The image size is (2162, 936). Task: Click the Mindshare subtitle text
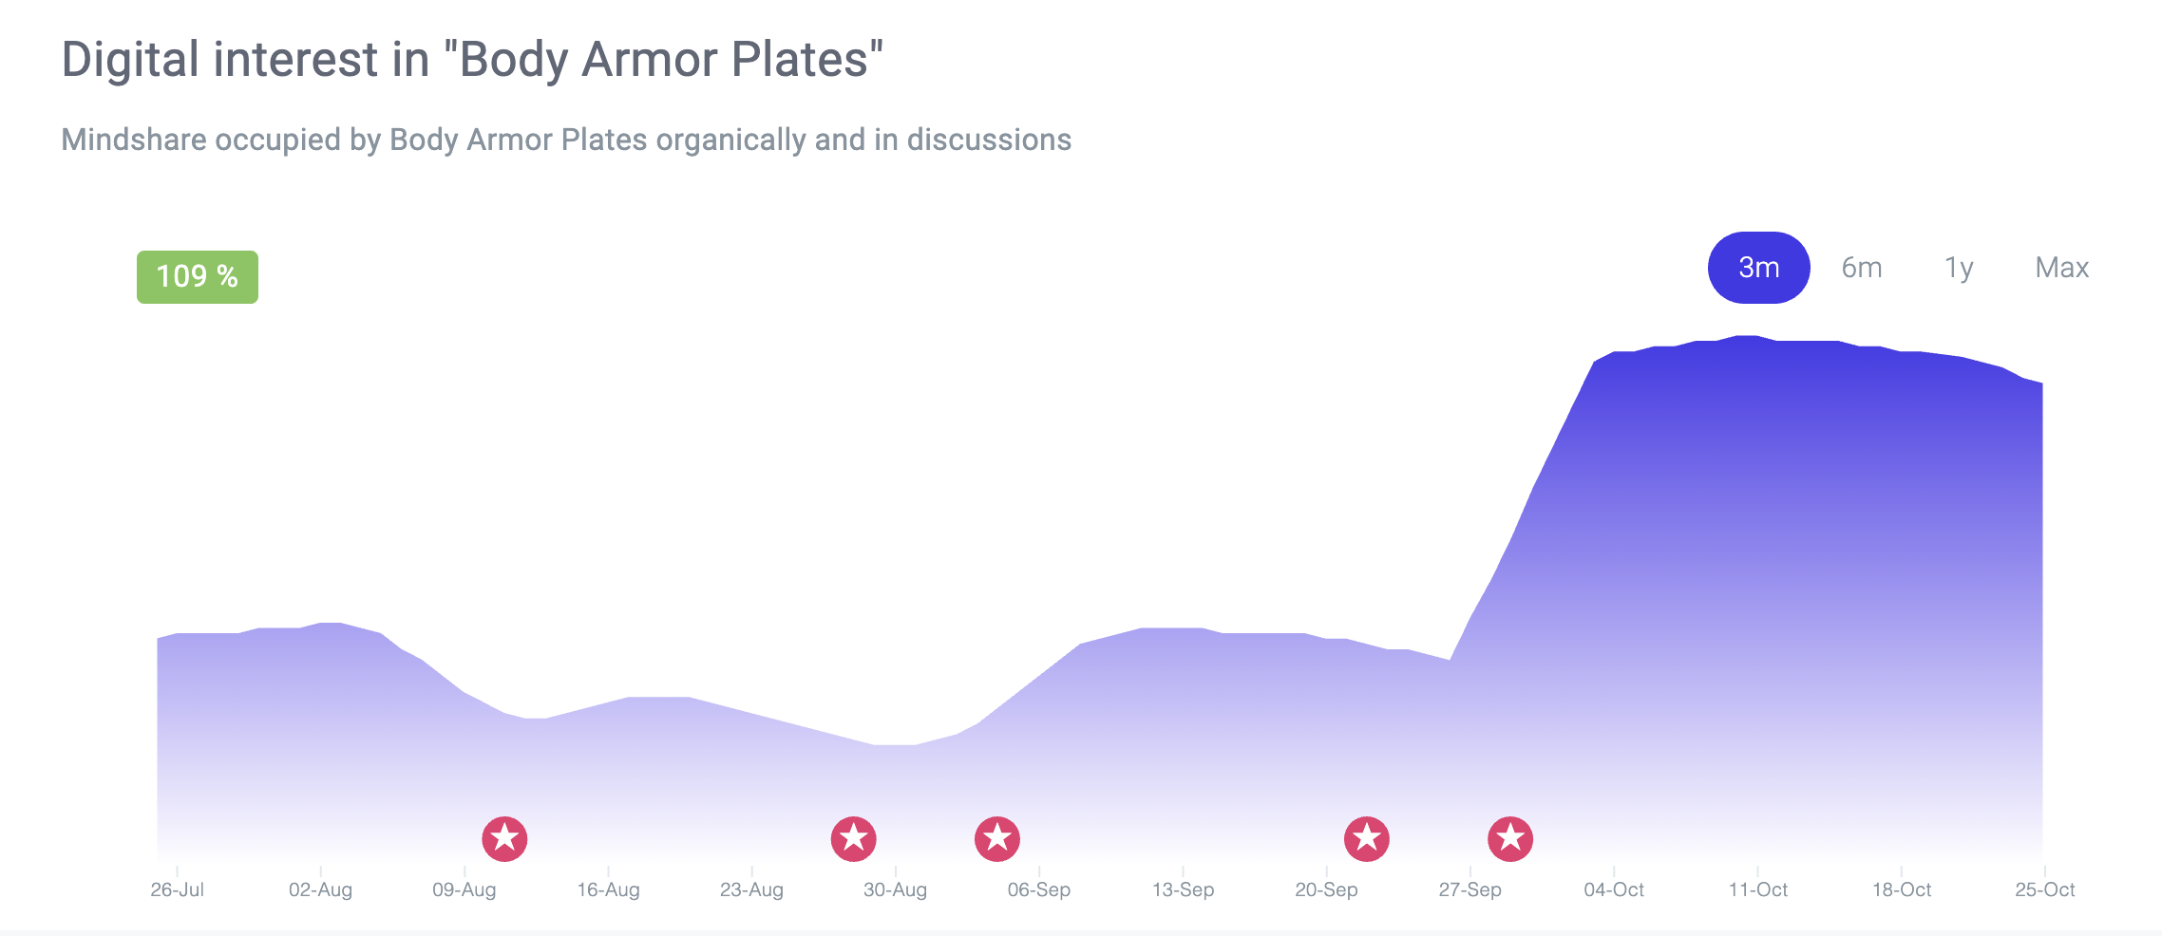coord(566,140)
